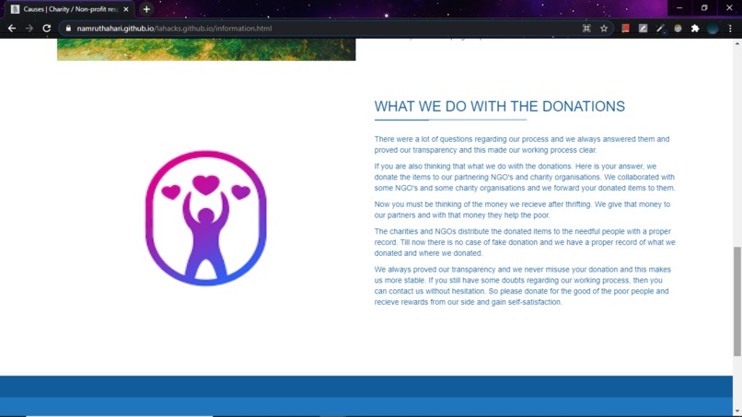Open Chrome three-dot menu
Viewport: 742px width, 417px height.
(x=730, y=29)
